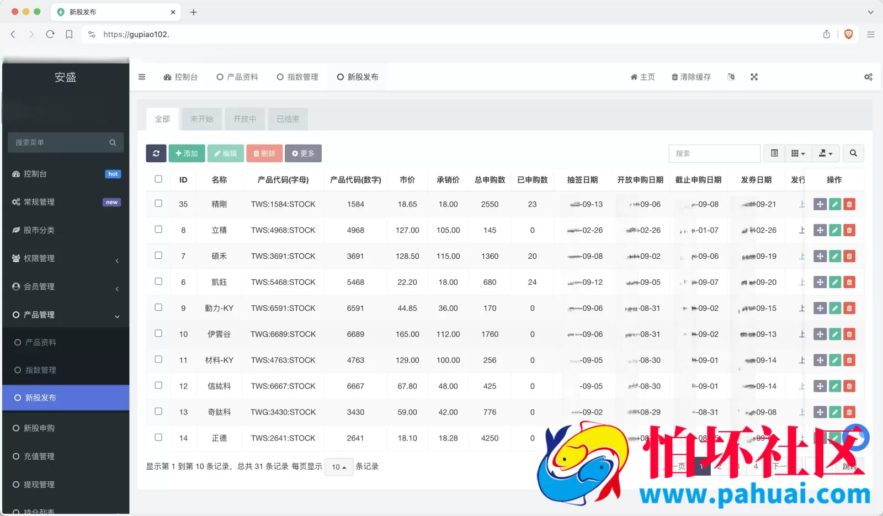Toggle the card view list icon
This screenshot has width=883, height=516.
pos(774,153)
